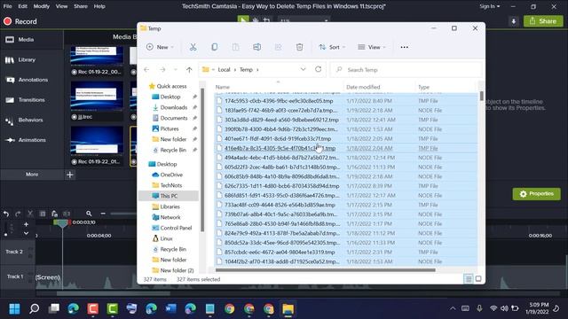
Task: Open recent locations dropdown arrow
Action: pos(176,69)
